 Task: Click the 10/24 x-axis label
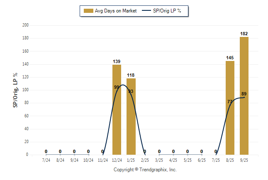(x=88, y=160)
